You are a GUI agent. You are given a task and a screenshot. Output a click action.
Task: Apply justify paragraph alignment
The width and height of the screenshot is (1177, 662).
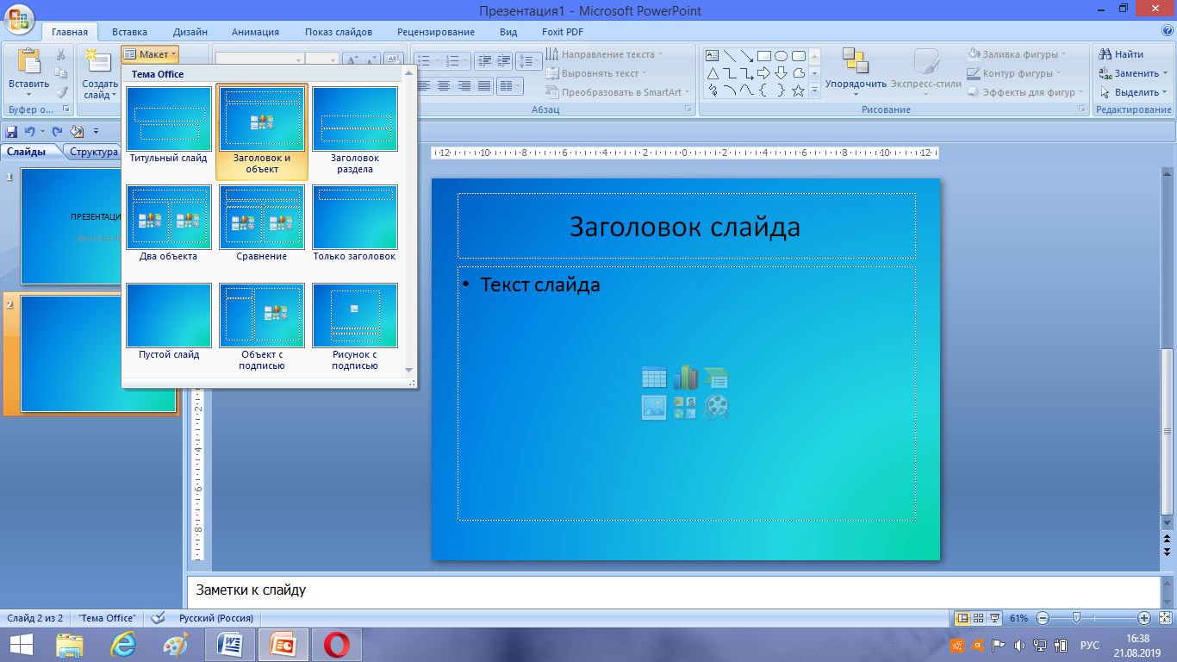pyautogui.click(x=484, y=86)
